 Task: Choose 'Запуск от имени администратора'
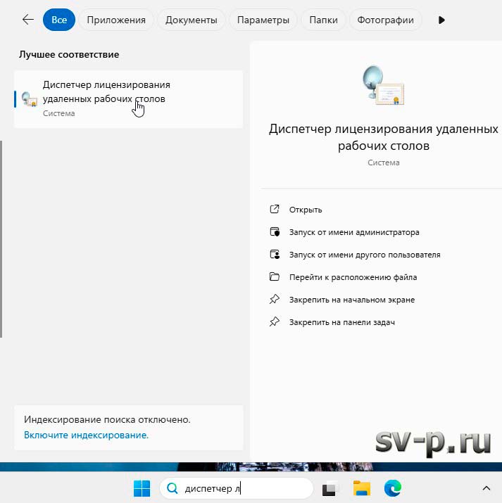353,232
